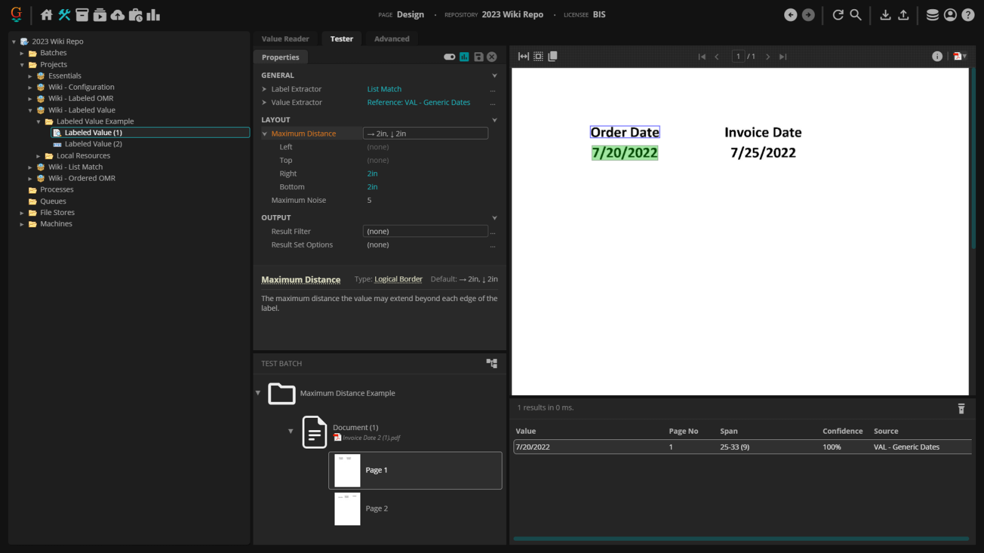This screenshot has width=984, height=553.
Task: Switch to the Value Reader tab
Action: [285, 39]
